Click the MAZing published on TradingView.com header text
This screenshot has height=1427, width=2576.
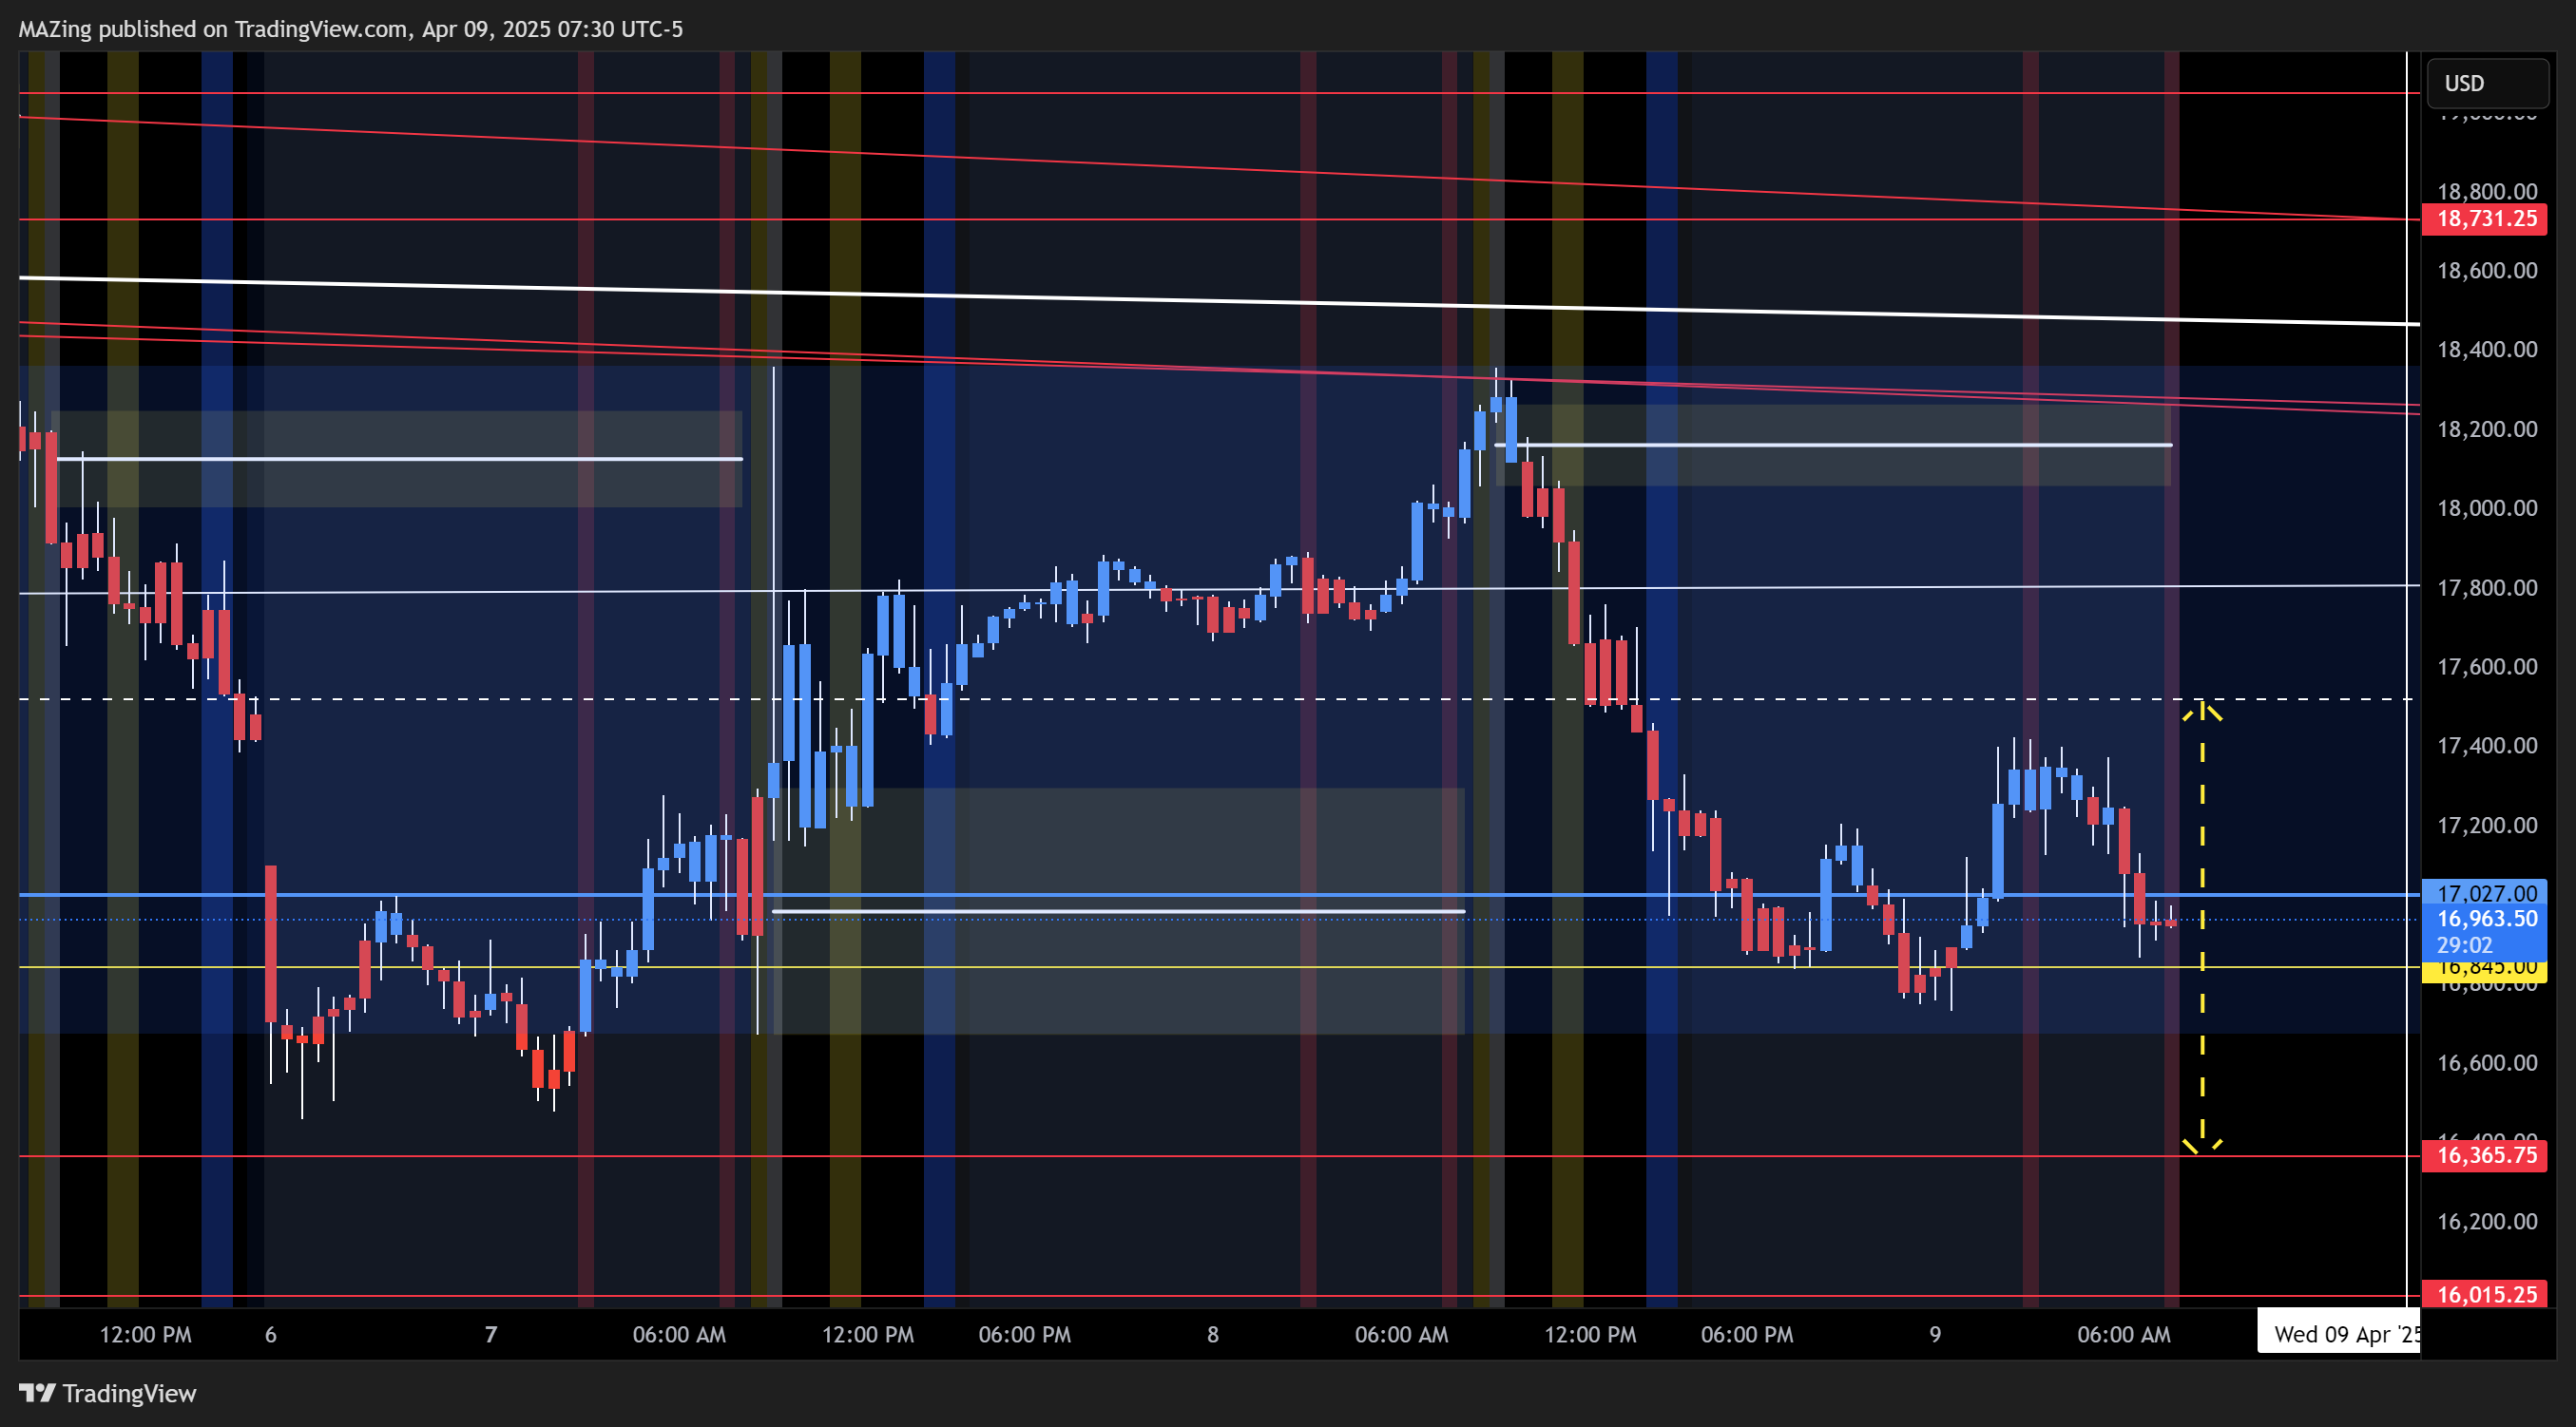click(350, 29)
